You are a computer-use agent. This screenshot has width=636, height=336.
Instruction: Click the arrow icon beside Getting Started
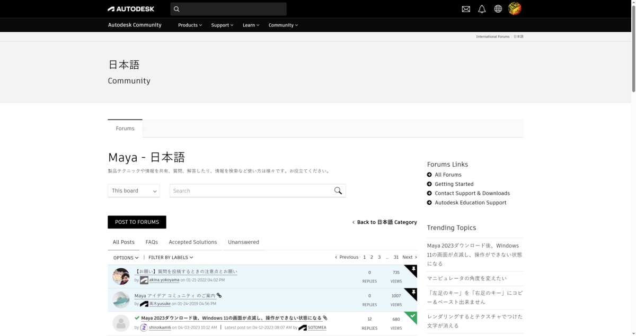coord(429,184)
